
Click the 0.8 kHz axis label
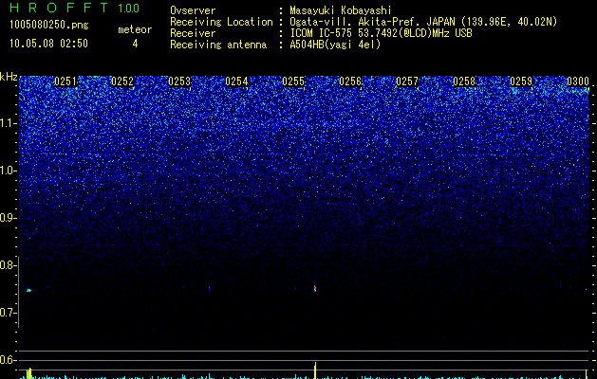(8, 265)
